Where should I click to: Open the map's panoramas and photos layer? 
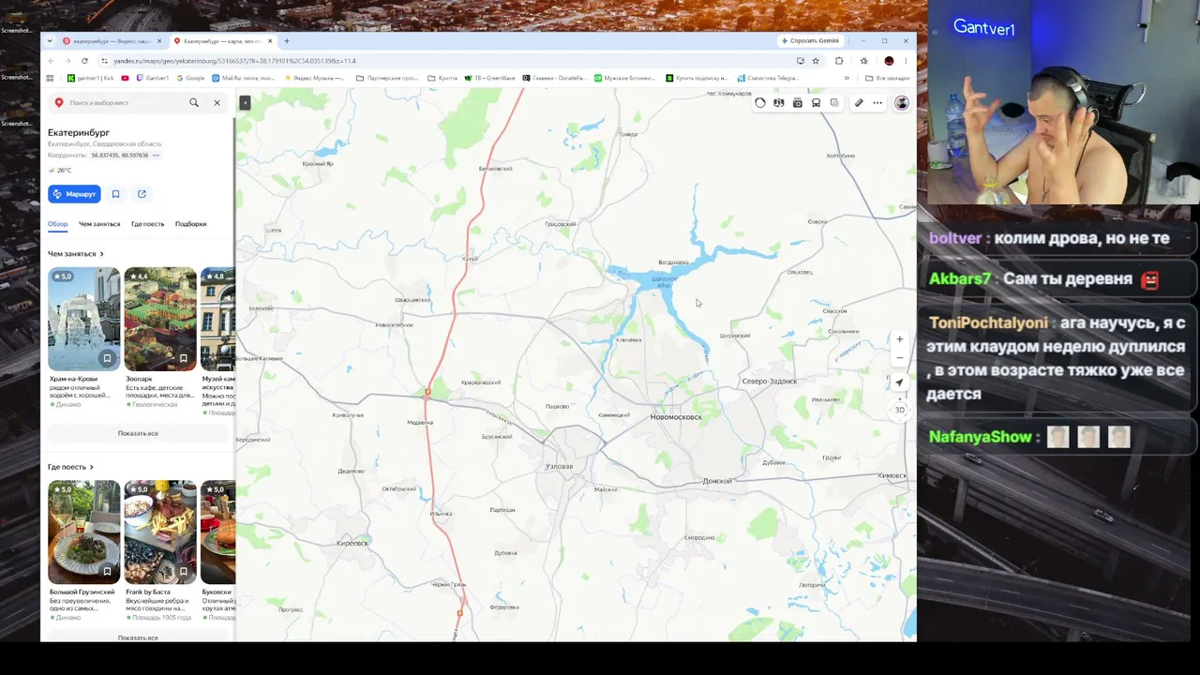[x=779, y=103]
